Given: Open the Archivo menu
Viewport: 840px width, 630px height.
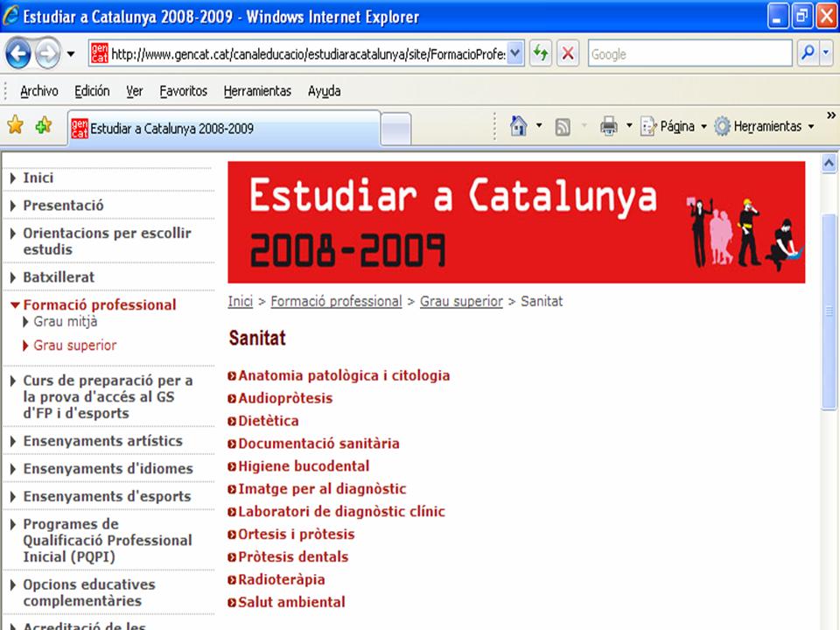Looking at the screenshot, I should (39, 91).
